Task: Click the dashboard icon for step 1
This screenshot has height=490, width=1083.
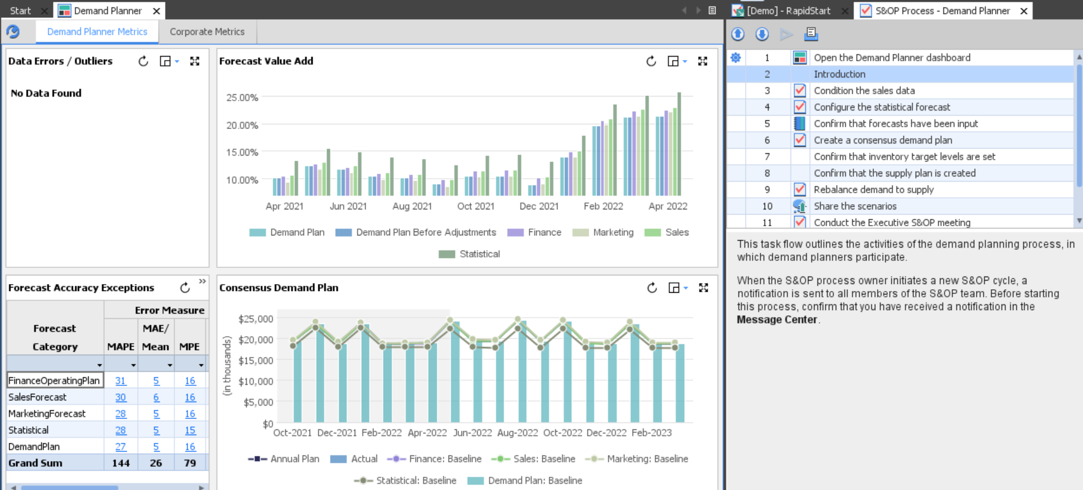Action: point(799,57)
